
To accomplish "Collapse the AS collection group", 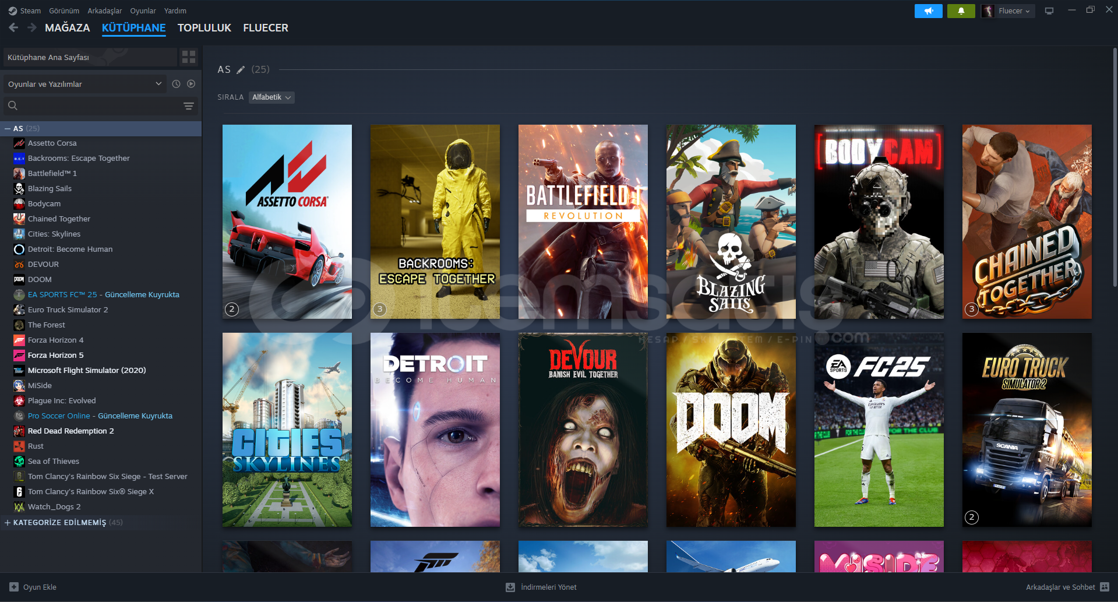I will pos(8,128).
